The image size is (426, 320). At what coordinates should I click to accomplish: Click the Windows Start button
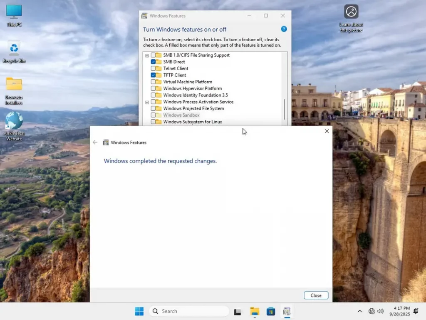point(139,311)
